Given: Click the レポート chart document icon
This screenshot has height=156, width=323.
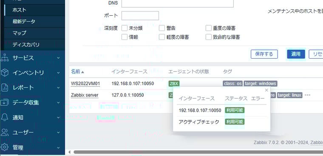Looking at the screenshot, I should [x=5, y=88].
